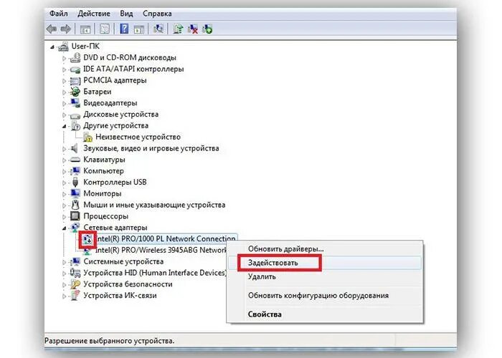Click the blue Help question mark icon

coord(124,29)
